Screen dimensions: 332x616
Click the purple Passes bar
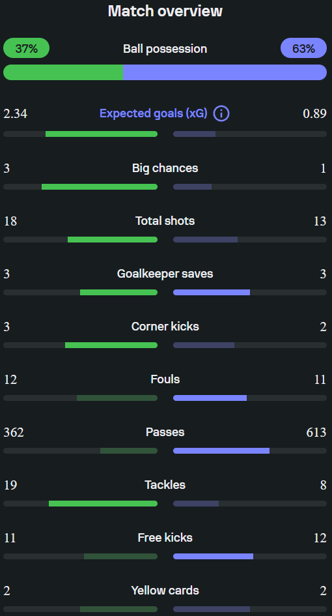[x=221, y=450]
